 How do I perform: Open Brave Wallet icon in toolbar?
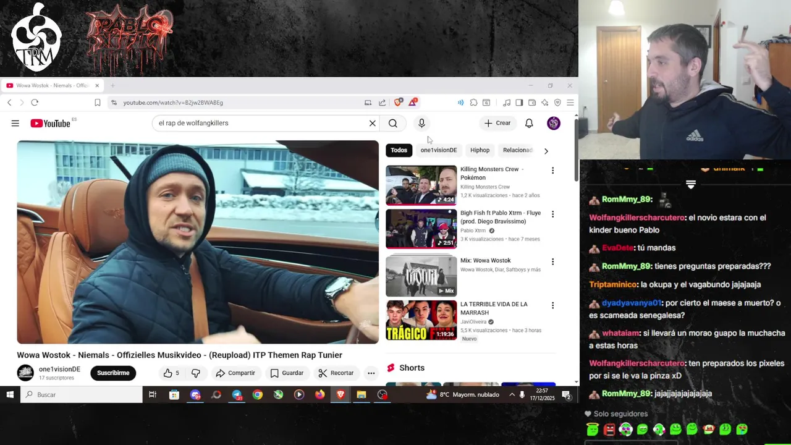pos(531,103)
